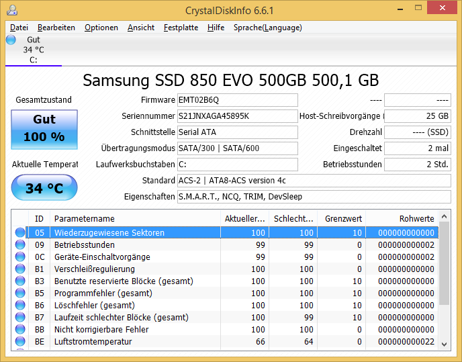Screen dimensions: 462x362
Task: Click the scrollbar down arrow of SMART list
Action: pos(445,344)
